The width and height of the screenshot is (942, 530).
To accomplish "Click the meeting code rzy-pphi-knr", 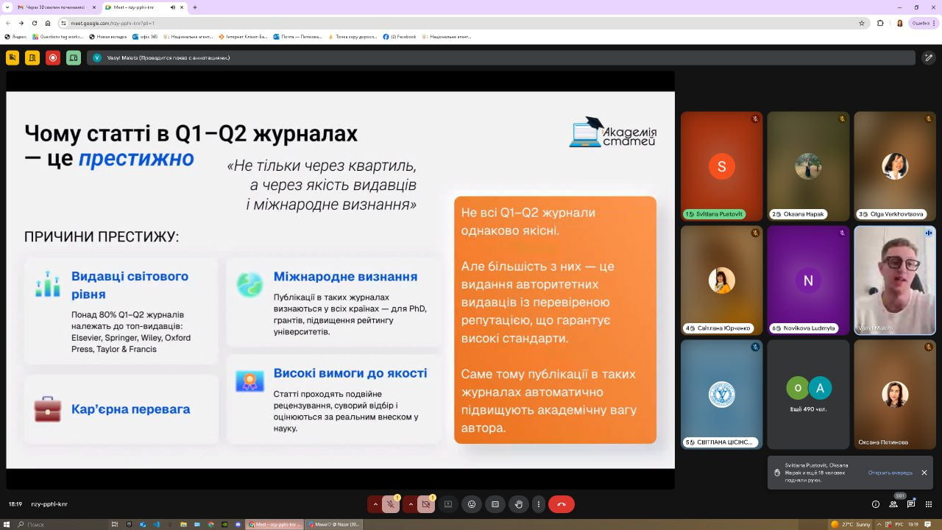I will 49,504.
